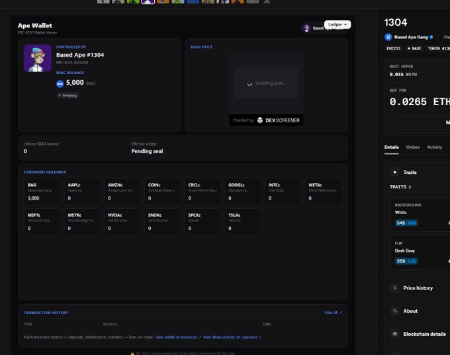
Task: Click the Fur Dark Gray trait card
Action: (x=420, y=253)
